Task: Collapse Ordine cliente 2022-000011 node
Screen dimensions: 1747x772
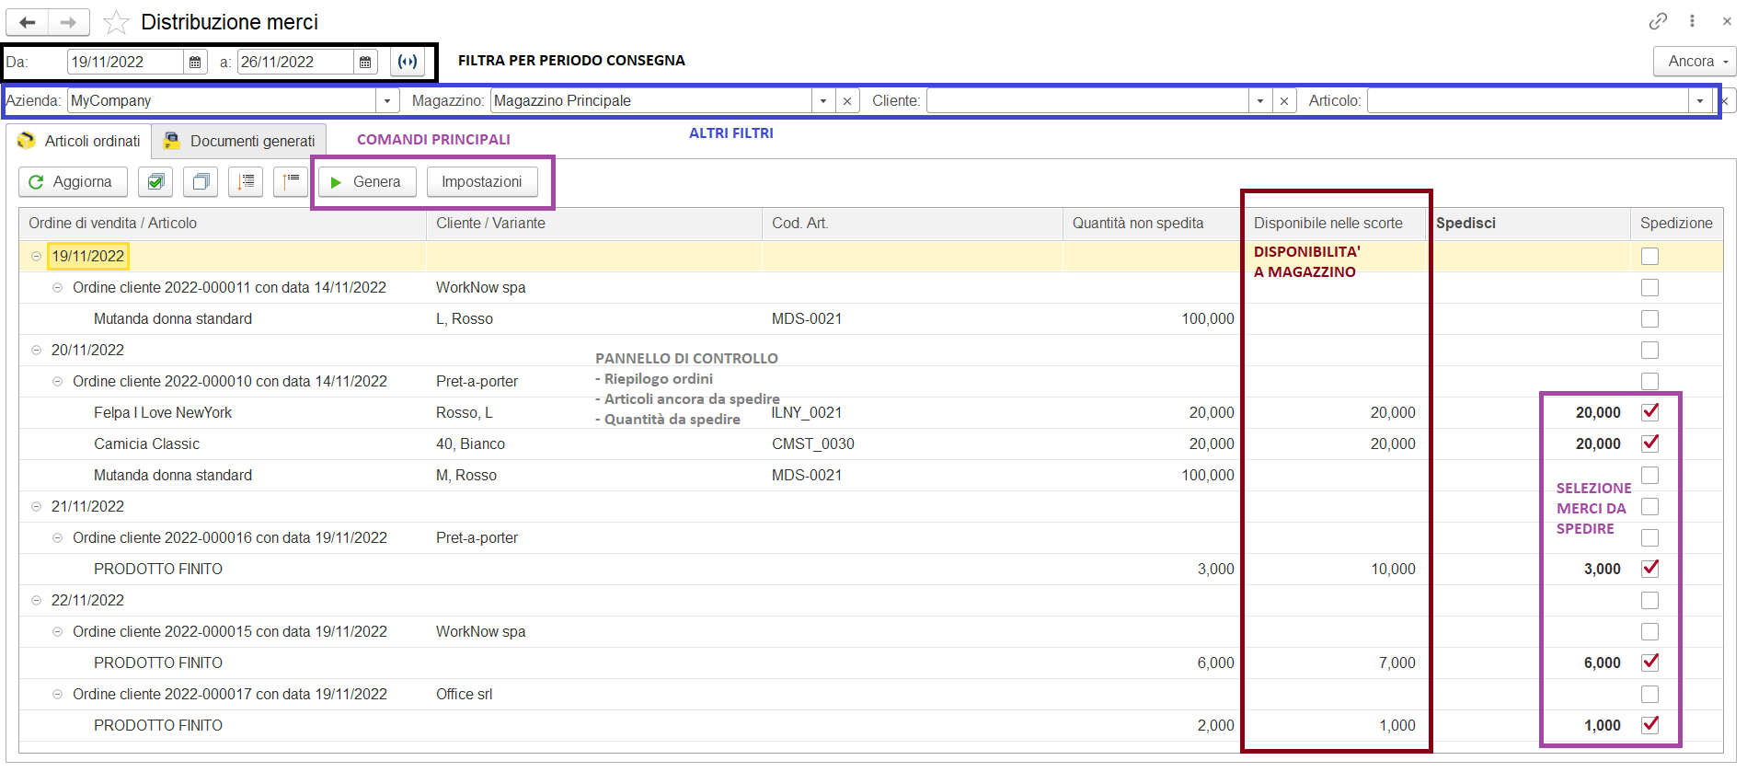Action: (x=58, y=288)
